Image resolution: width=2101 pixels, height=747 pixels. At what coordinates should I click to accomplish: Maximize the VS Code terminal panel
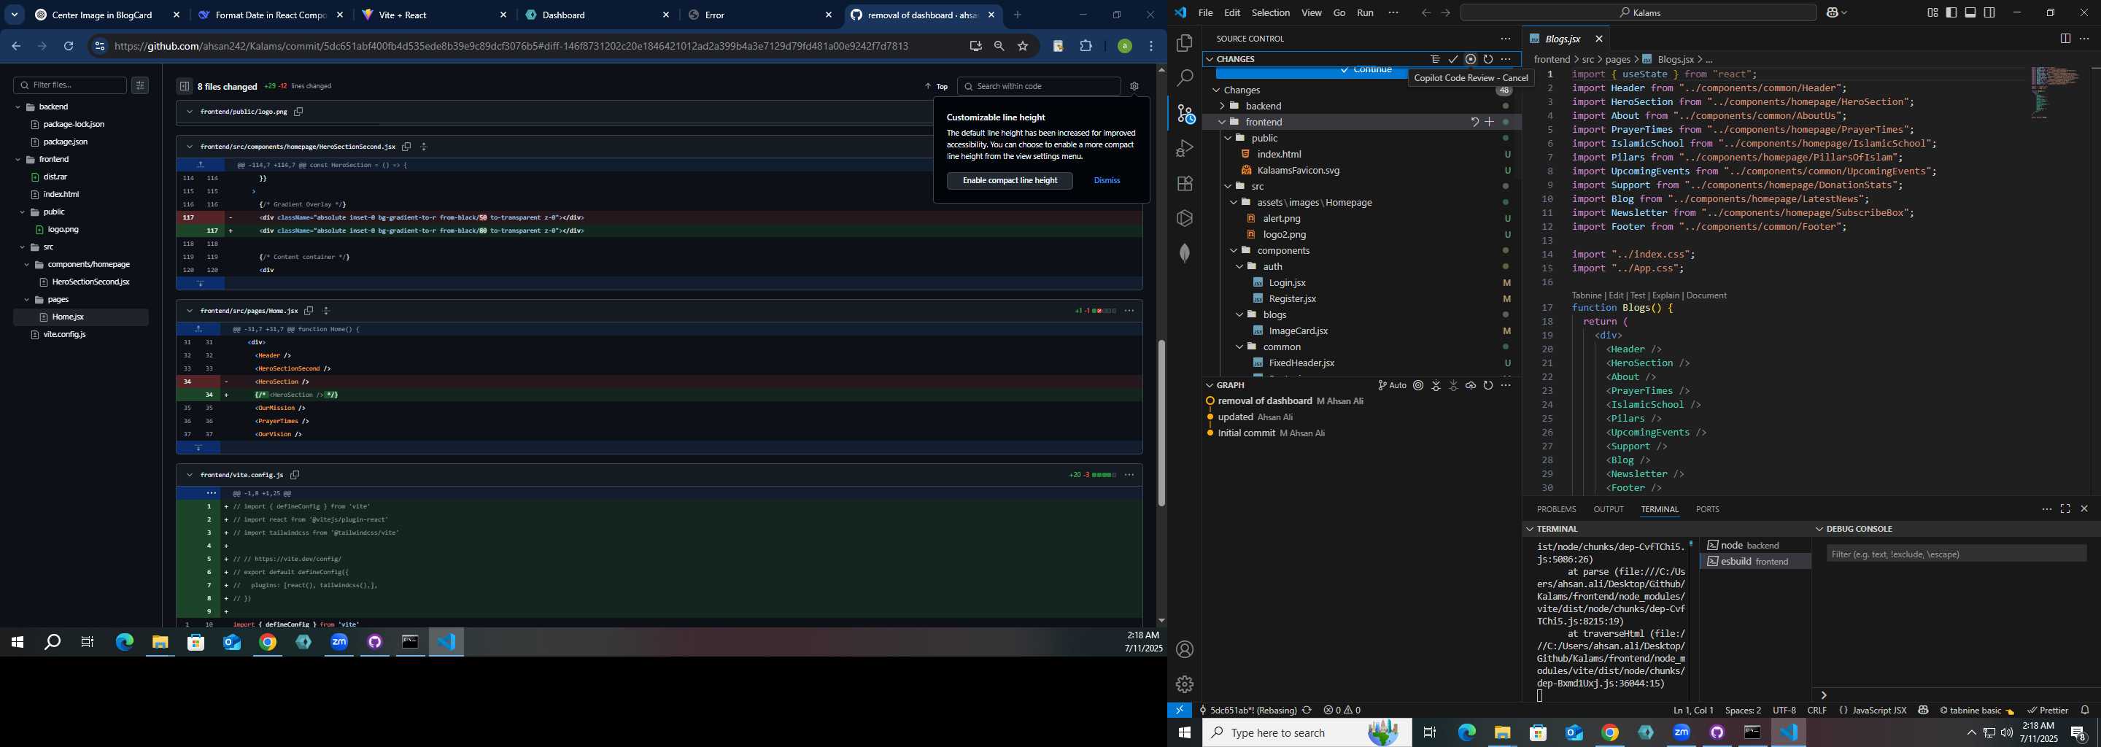pos(2065,509)
